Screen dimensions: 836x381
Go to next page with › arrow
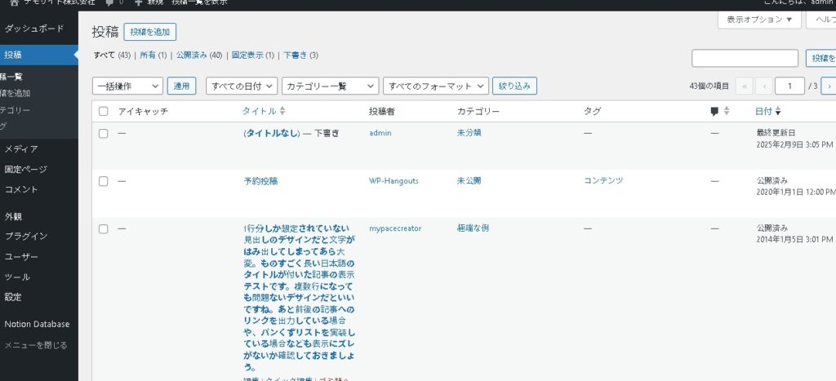tap(829, 86)
